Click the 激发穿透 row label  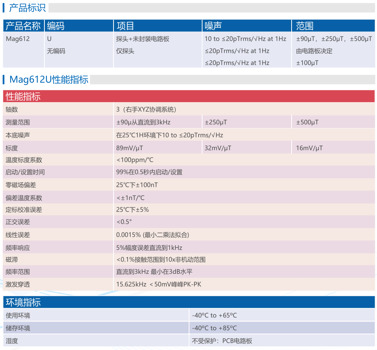click(x=18, y=284)
